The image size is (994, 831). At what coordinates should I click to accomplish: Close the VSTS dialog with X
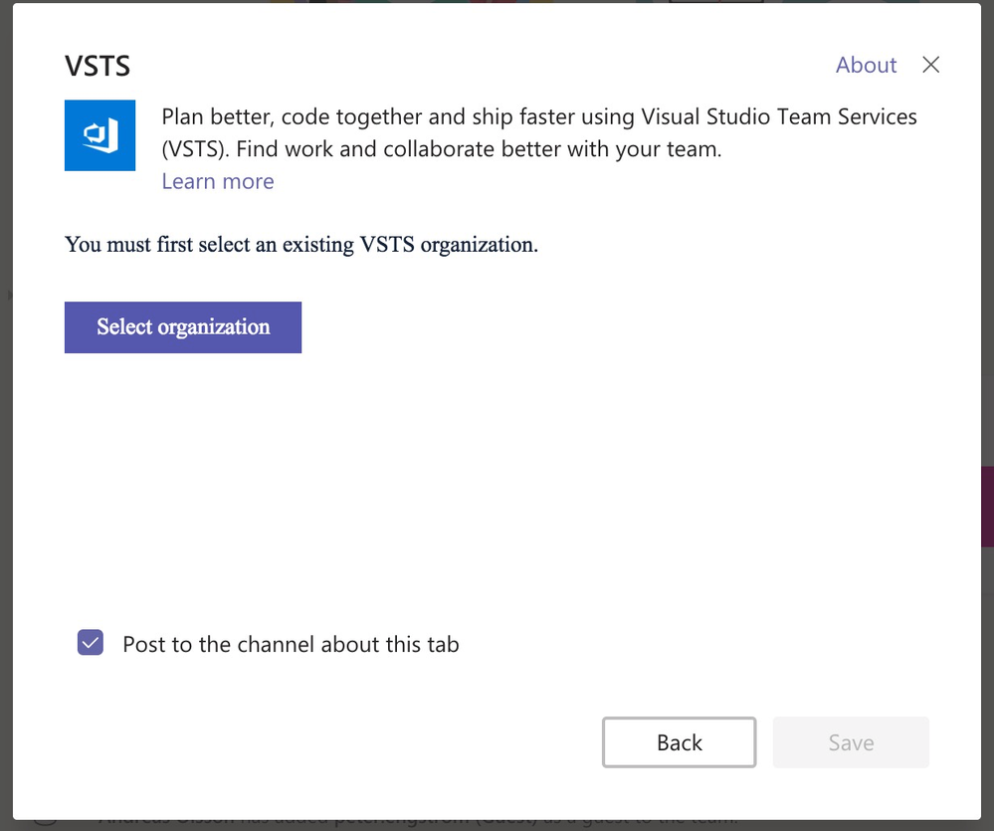[930, 65]
